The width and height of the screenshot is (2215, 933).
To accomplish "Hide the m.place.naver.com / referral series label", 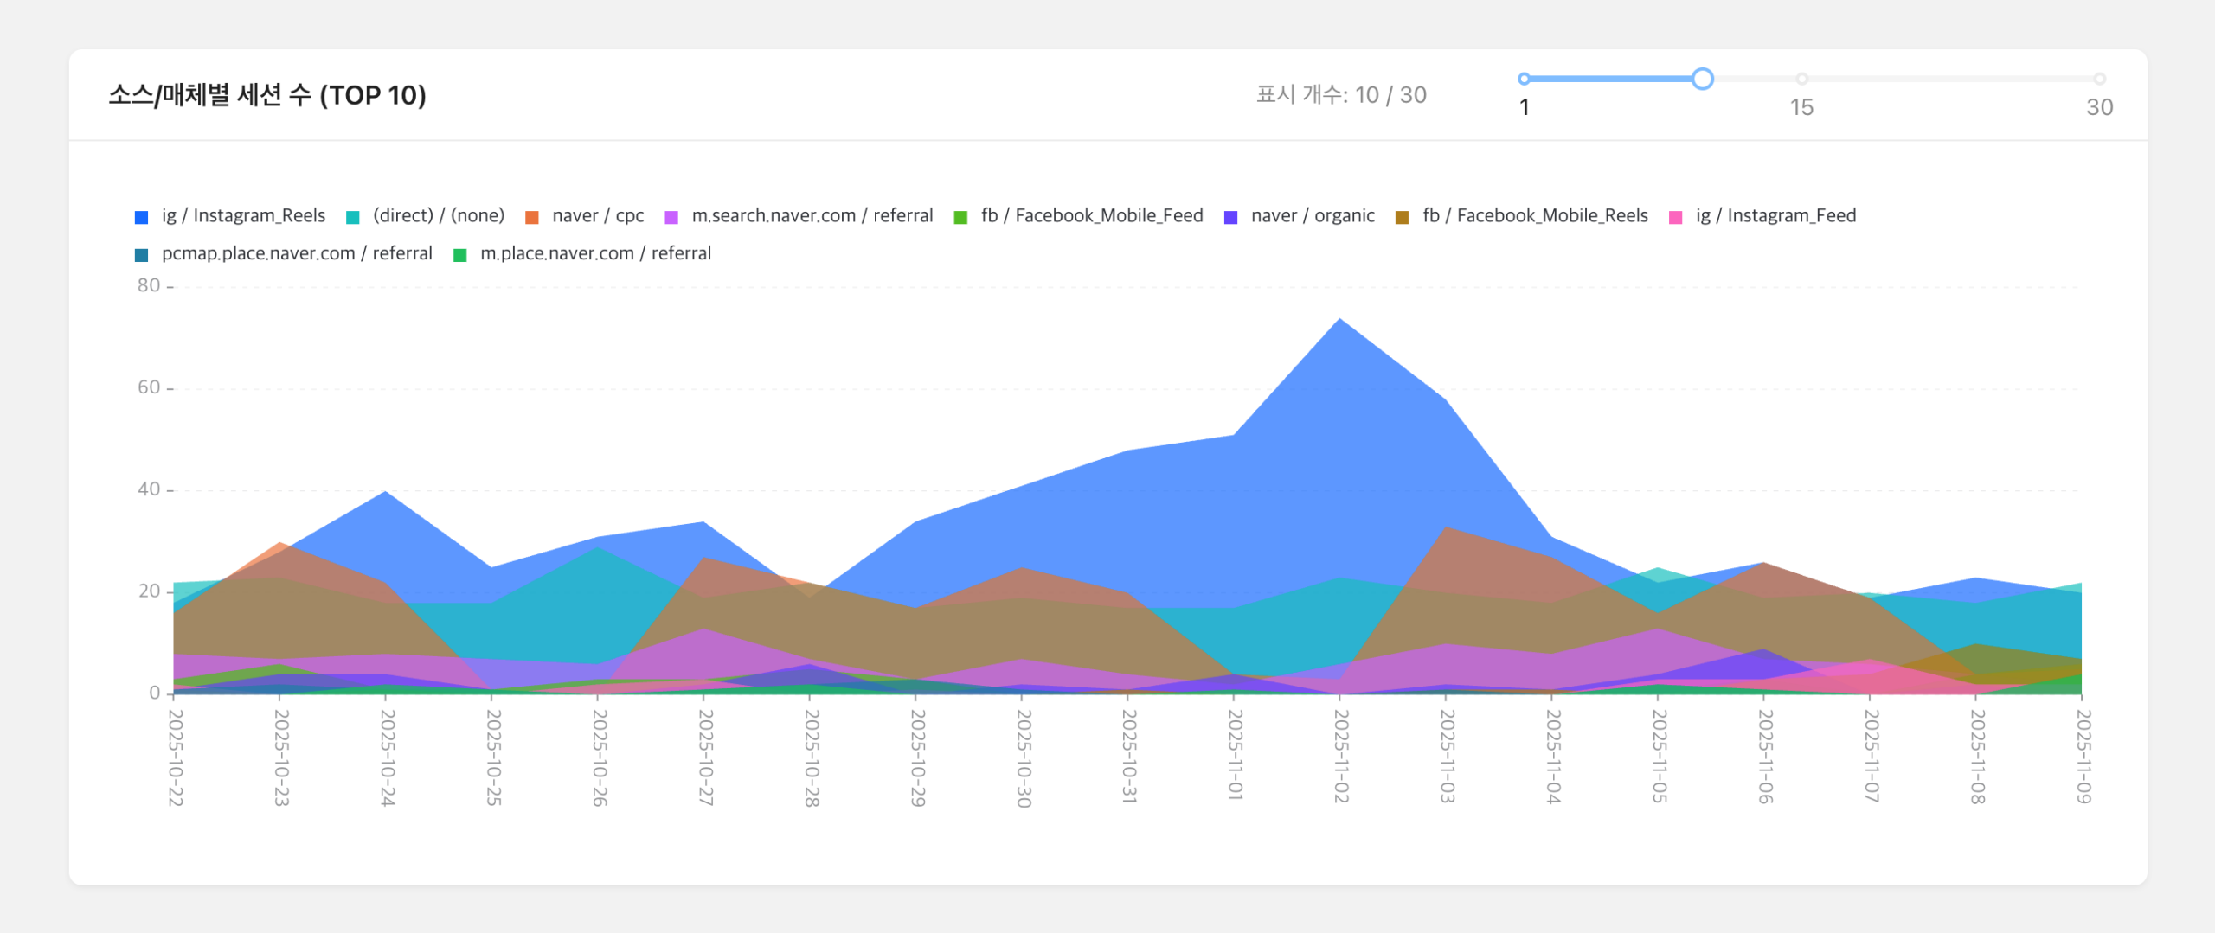I will [595, 253].
